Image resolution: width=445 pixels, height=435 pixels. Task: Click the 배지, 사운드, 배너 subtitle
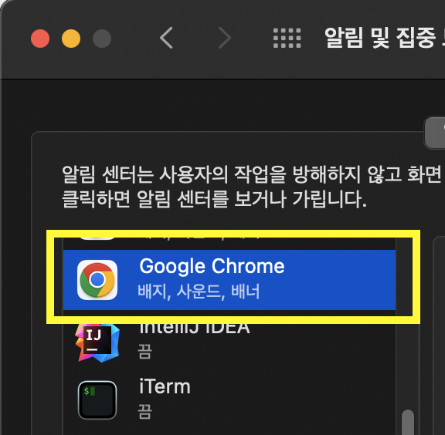pyautogui.click(x=199, y=292)
